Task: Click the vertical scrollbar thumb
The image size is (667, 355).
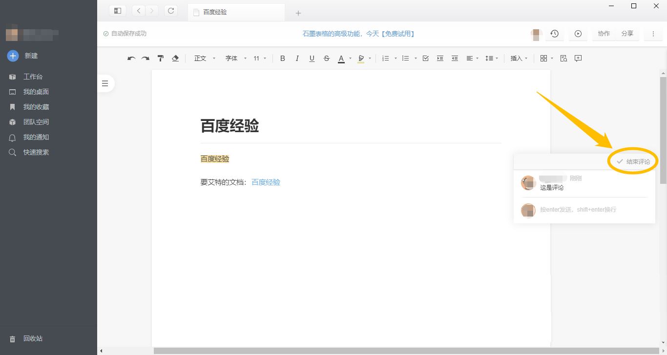Action: pyautogui.click(x=663, y=130)
